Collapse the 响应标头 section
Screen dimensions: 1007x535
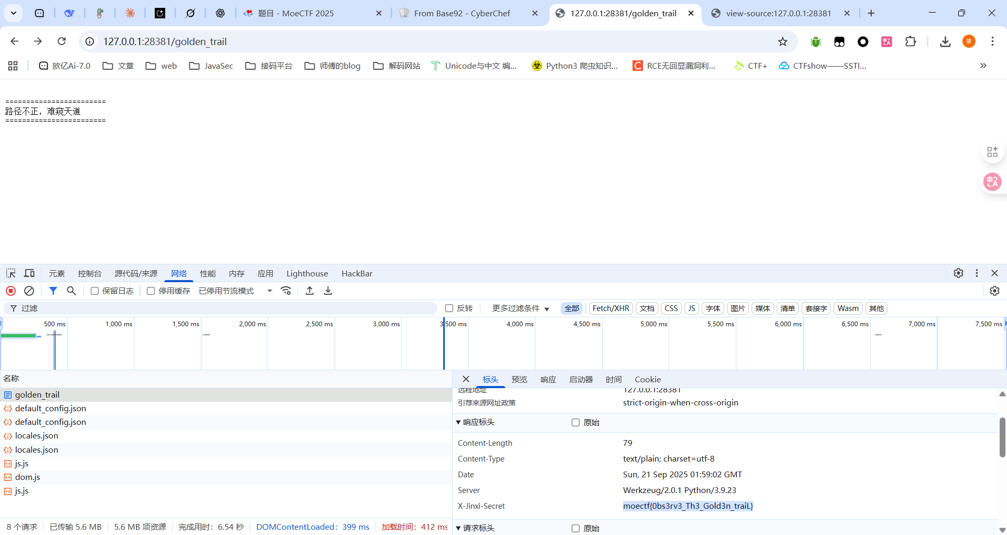click(458, 422)
